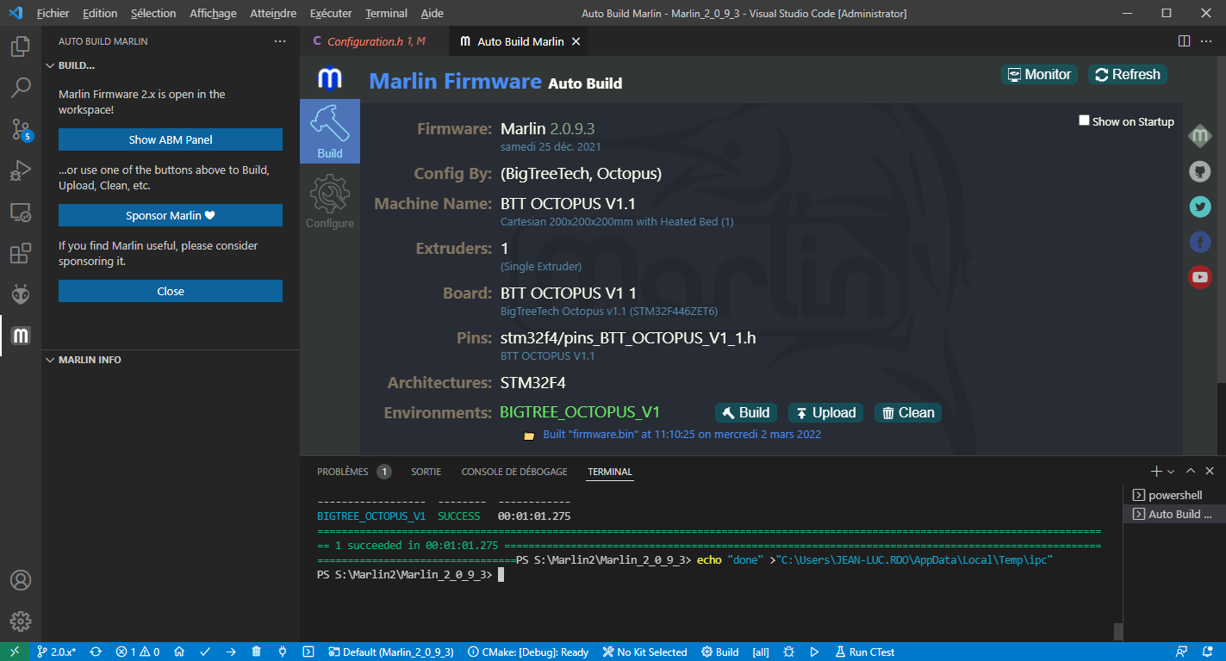Switch to the CONSOLE DE DÉBOGAGE tab

tap(514, 472)
